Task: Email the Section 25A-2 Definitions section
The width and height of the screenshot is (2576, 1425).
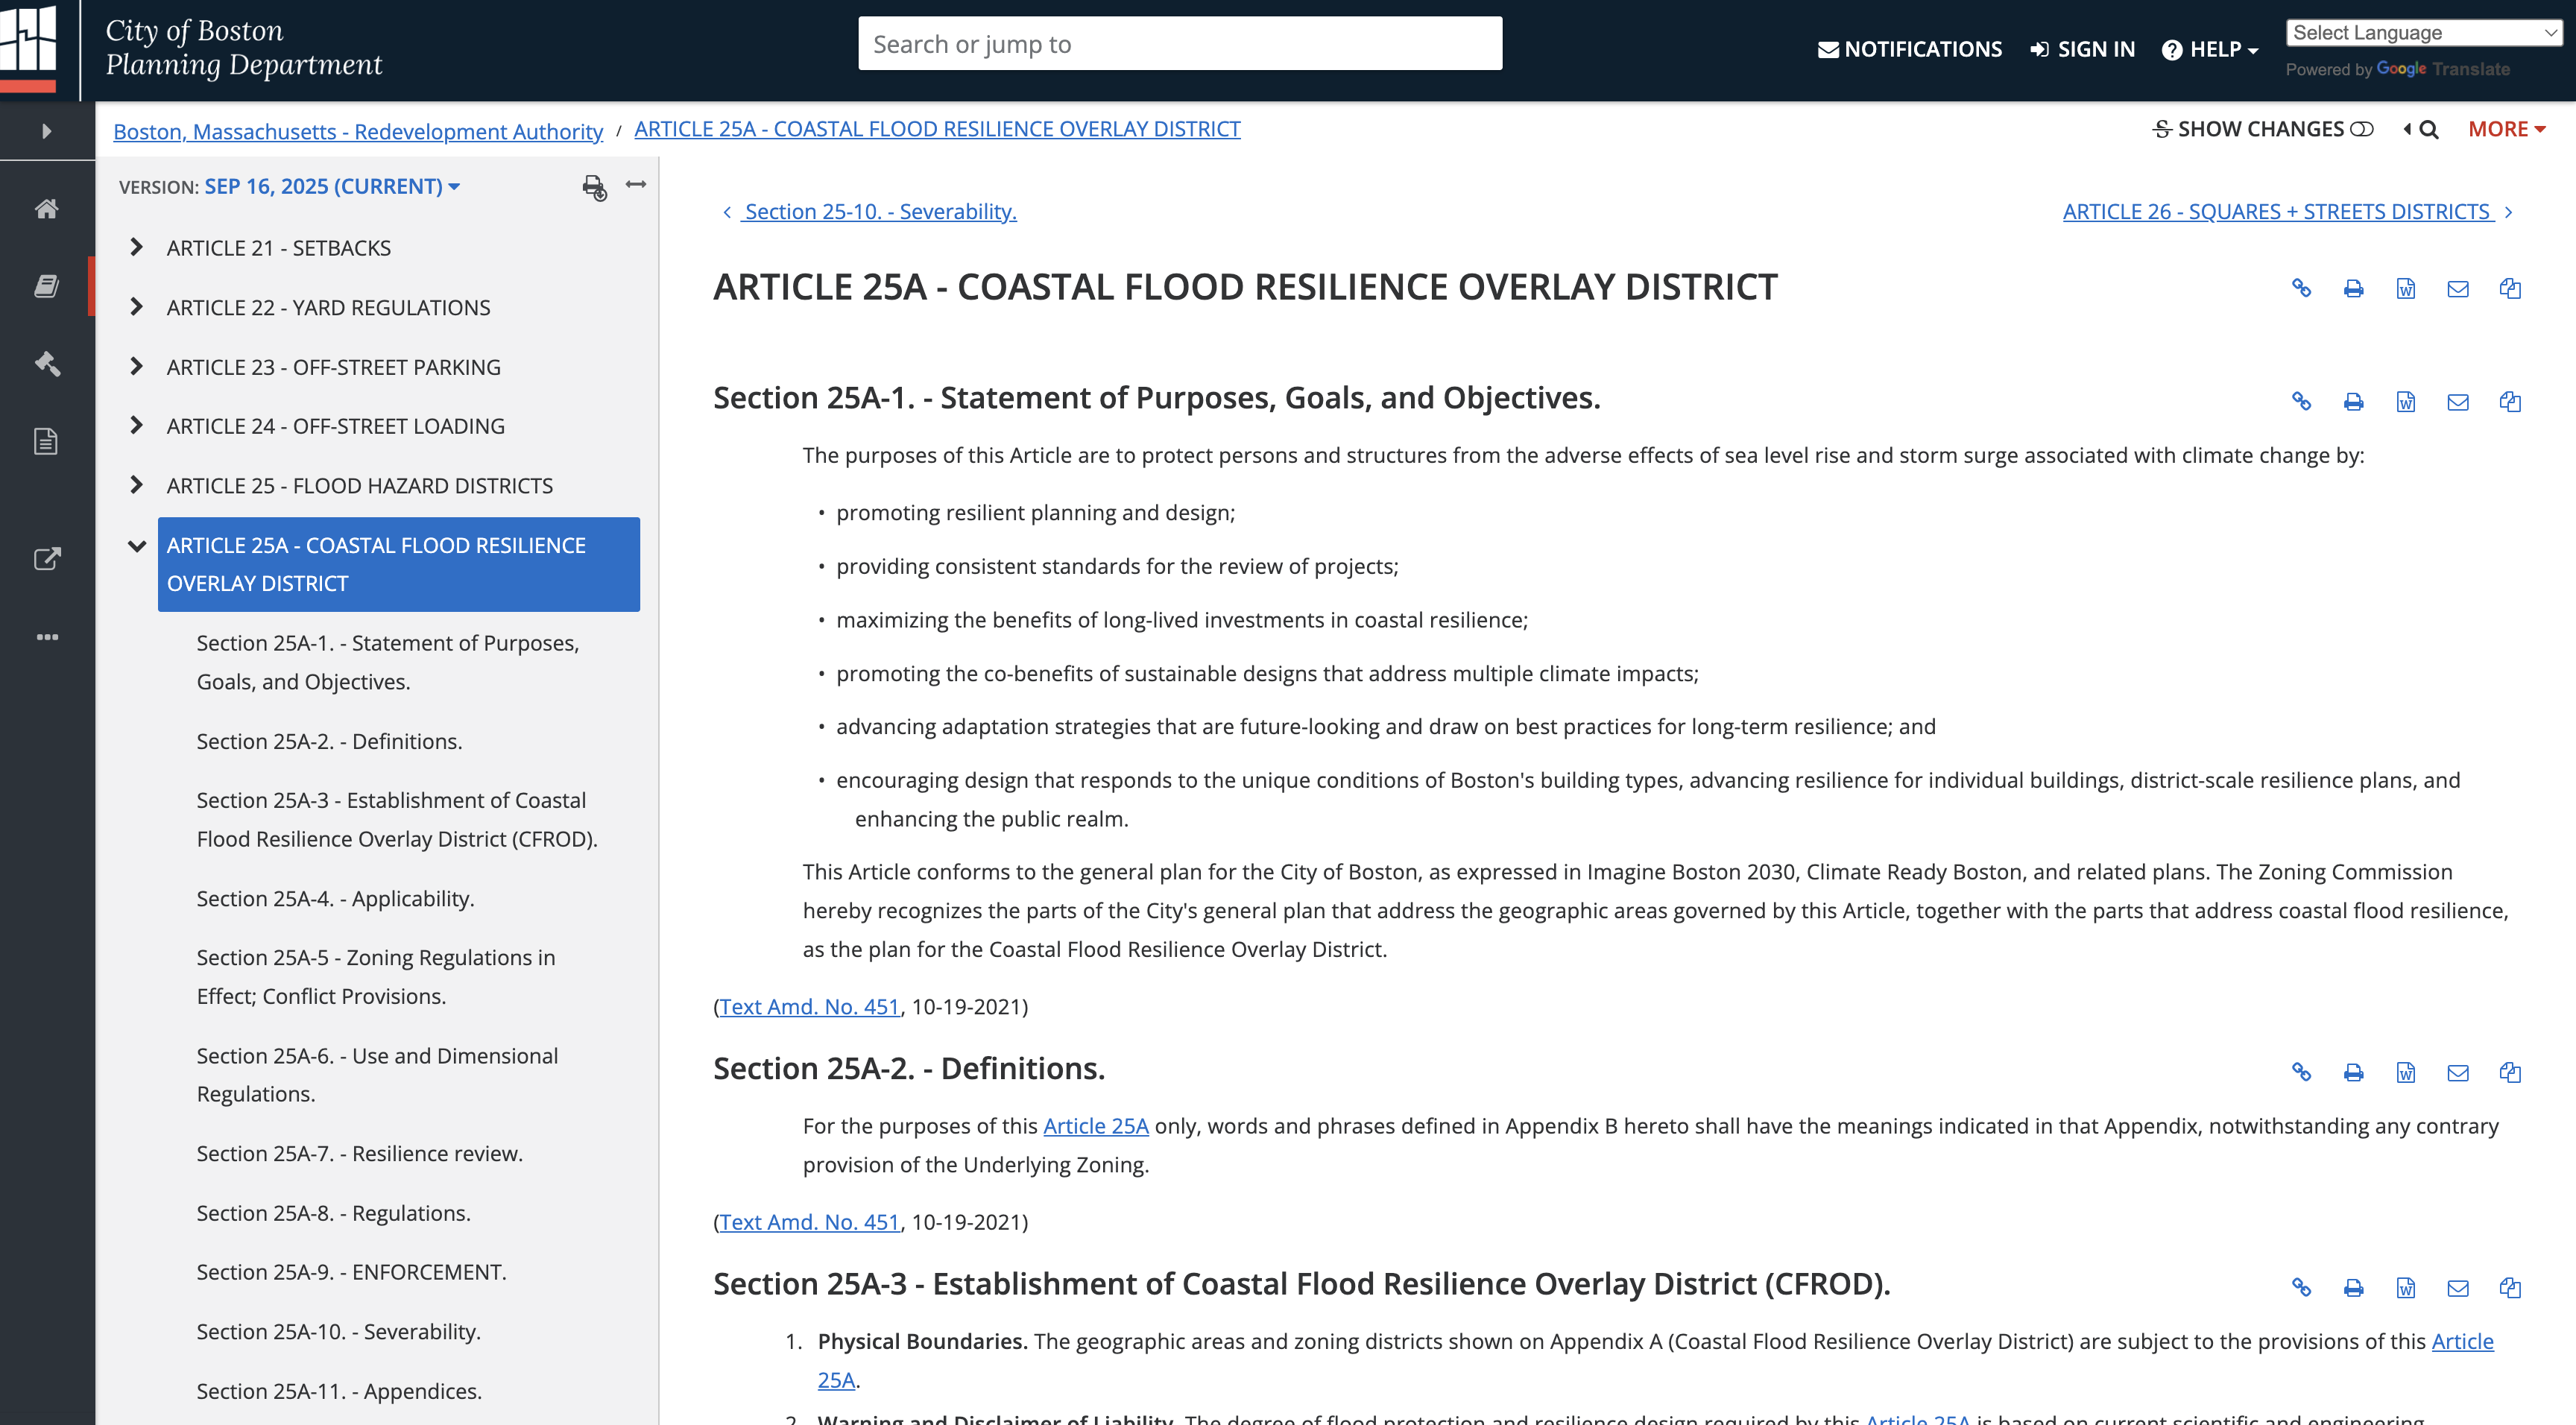Action: (2458, 1072)
